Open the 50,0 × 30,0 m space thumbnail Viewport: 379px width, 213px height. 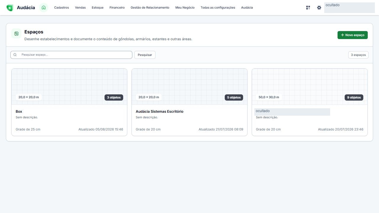(x=310, y=87)
